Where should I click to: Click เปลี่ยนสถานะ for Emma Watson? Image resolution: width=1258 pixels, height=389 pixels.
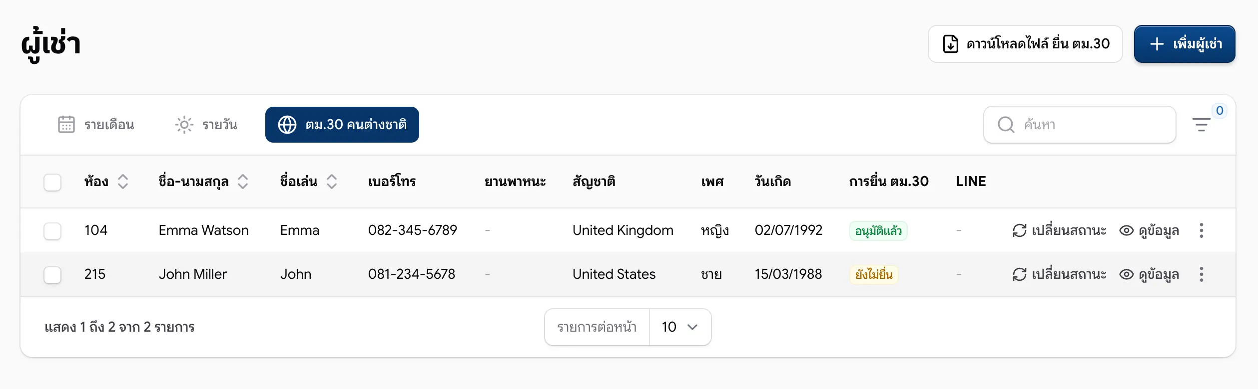[1059, 230]
